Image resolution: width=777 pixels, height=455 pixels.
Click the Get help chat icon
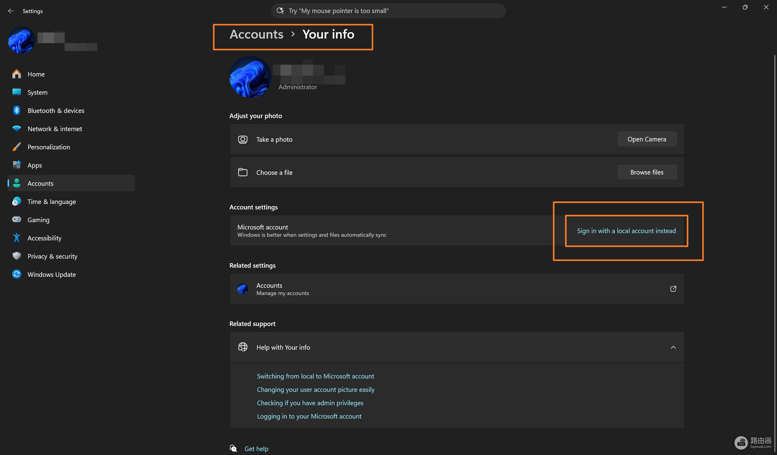point(233,448)
